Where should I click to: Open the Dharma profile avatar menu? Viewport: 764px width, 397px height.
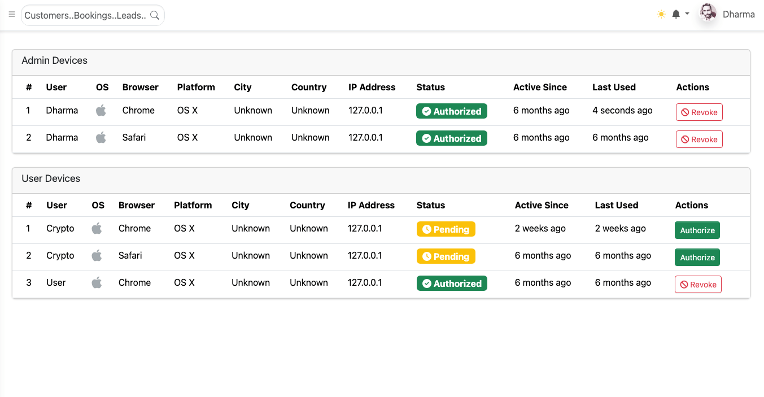click(708, 13)
